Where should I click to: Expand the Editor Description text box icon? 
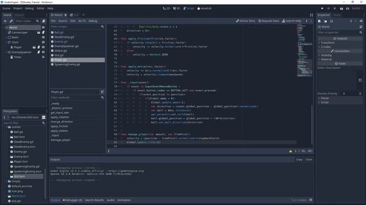click(x=360, y=80)
